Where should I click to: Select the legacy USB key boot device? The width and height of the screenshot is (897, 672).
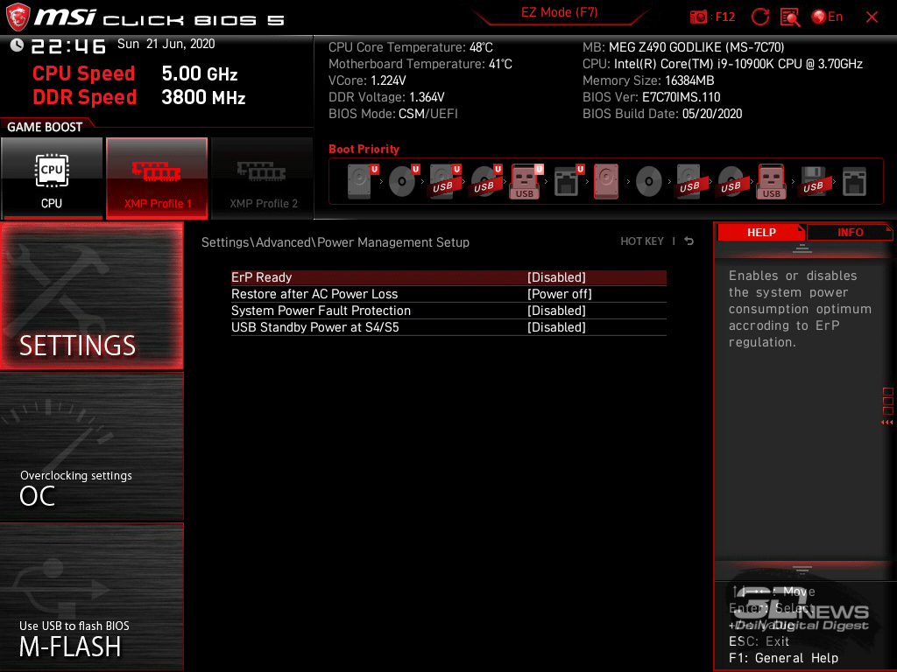pyautogui.click(x=771, y=182)
